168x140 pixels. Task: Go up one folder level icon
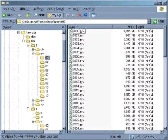(28, 15)
